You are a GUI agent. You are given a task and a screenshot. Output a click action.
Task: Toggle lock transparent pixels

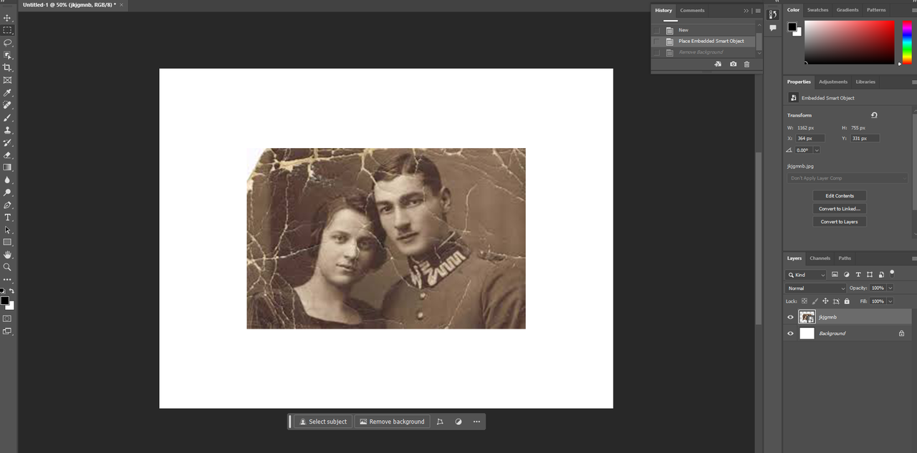tap(805, 301)
